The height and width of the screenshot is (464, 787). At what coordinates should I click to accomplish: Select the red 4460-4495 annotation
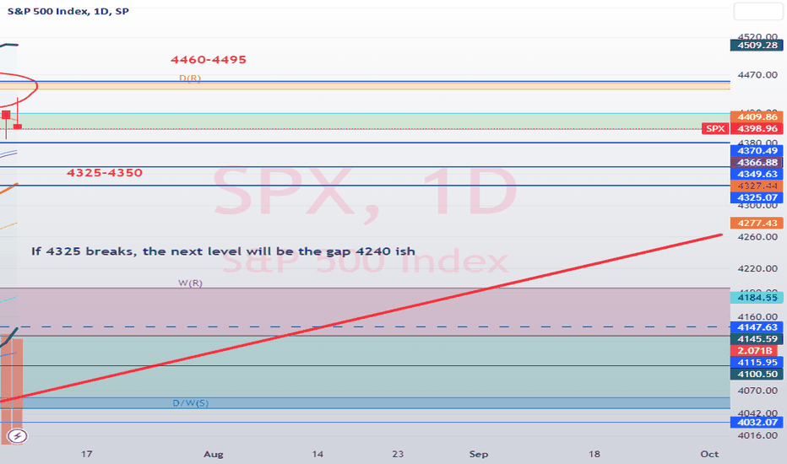[209, 60]
